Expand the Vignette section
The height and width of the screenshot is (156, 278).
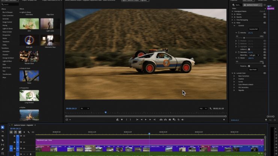pos(234,90)
